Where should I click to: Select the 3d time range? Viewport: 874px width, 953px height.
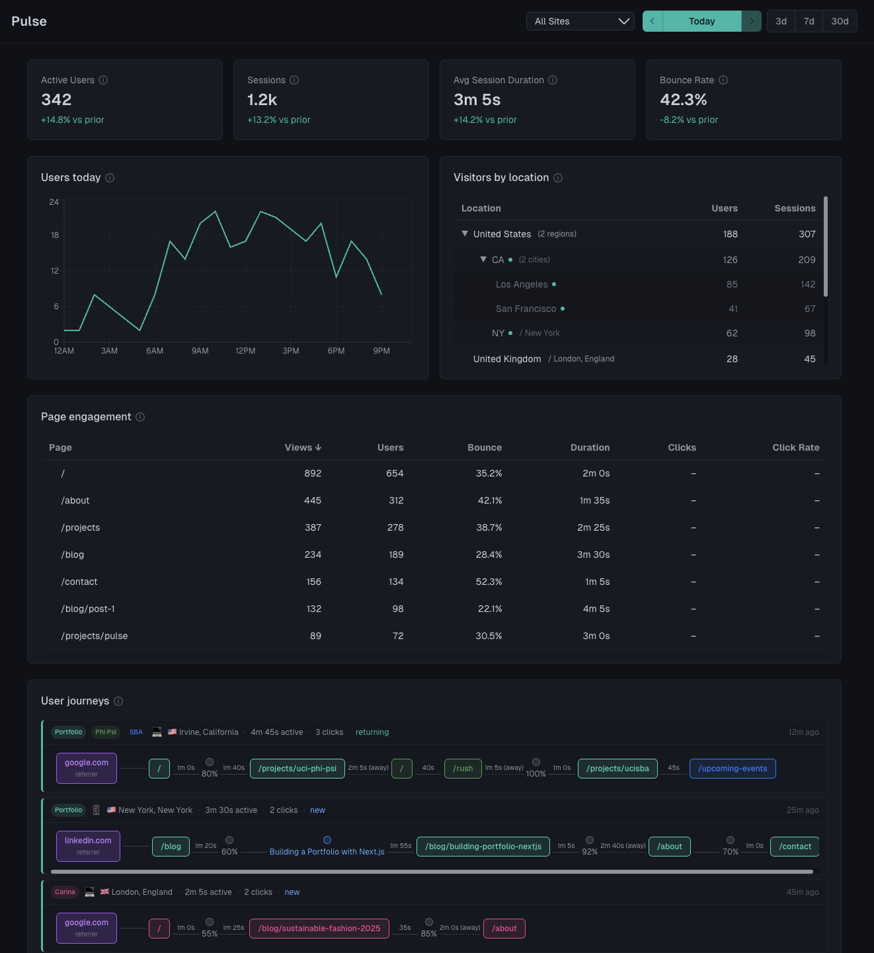[x=781, y=21]
